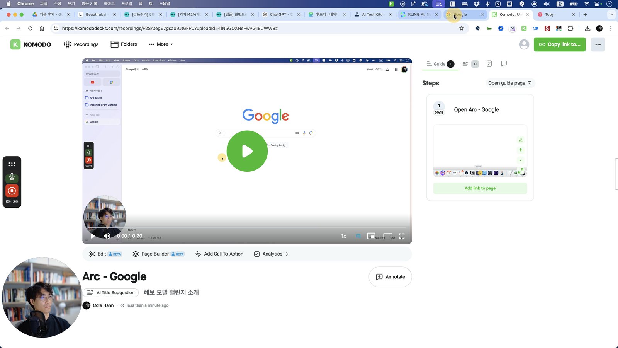The width and height of the screenshot is (618, 348).
Task: Open Analytics for this recording
Action: pyautogui.click(x=268, y=254)
